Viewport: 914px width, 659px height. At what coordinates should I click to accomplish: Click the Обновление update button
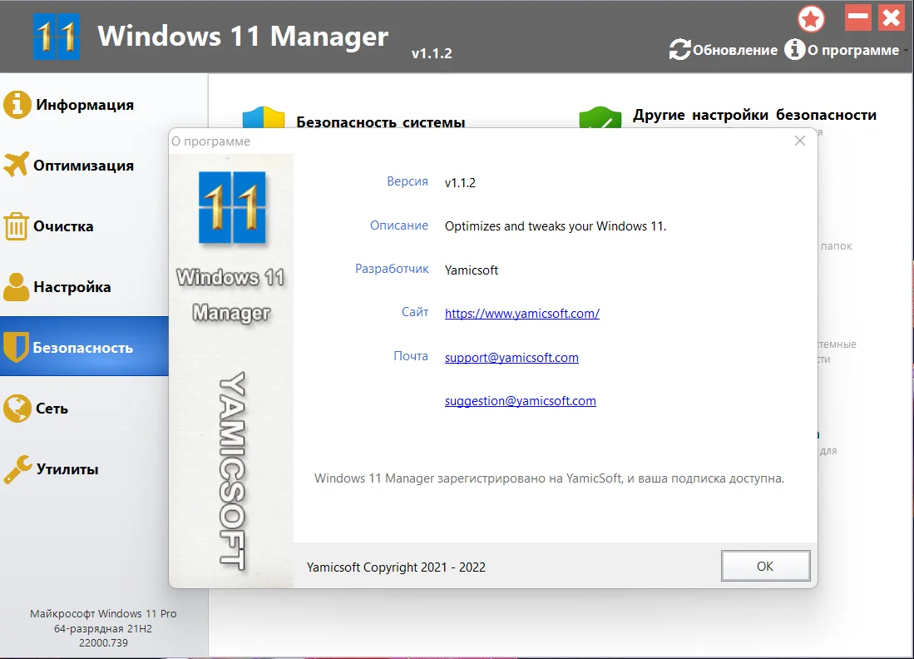pyautogui.click(x=724, y=50)
